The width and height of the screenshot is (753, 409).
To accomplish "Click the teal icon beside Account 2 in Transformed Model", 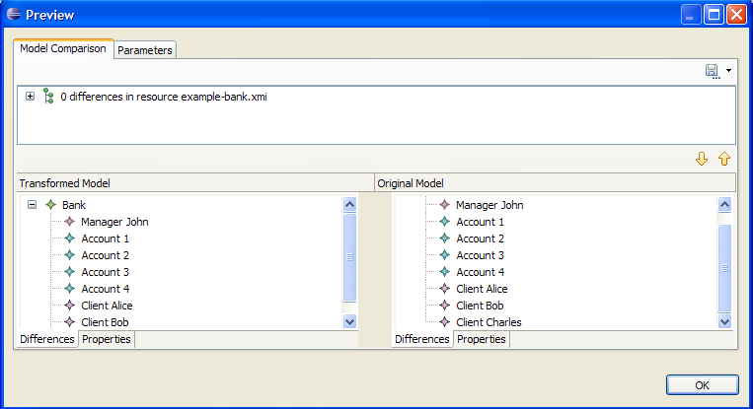I will pyautogui.click(x=69, y=255).
